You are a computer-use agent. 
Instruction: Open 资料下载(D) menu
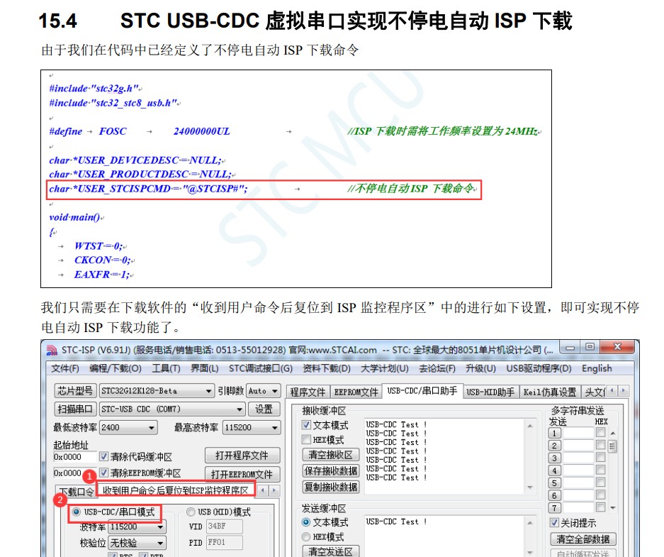tap(327, 368)
